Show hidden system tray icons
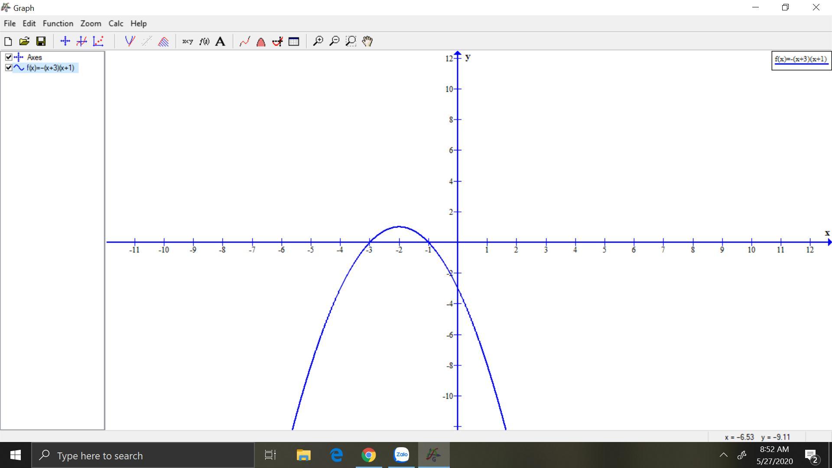This screenshot has width=832, height=468. pyautogui.click(x=723, y=455)
